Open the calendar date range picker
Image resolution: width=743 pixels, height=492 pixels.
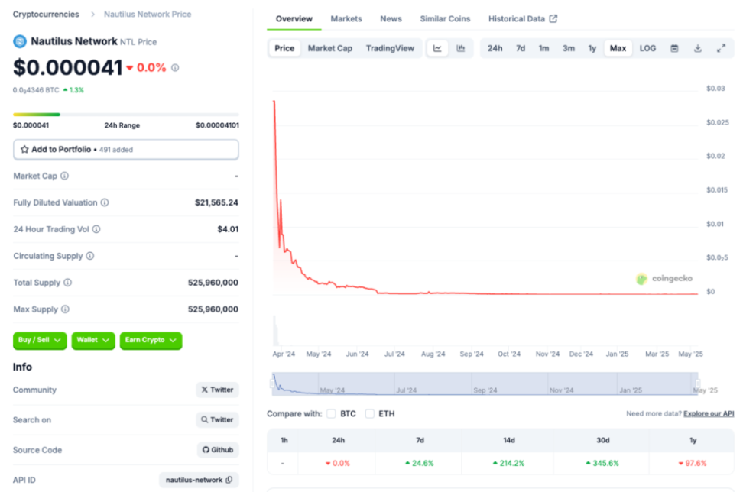point(674,48)
